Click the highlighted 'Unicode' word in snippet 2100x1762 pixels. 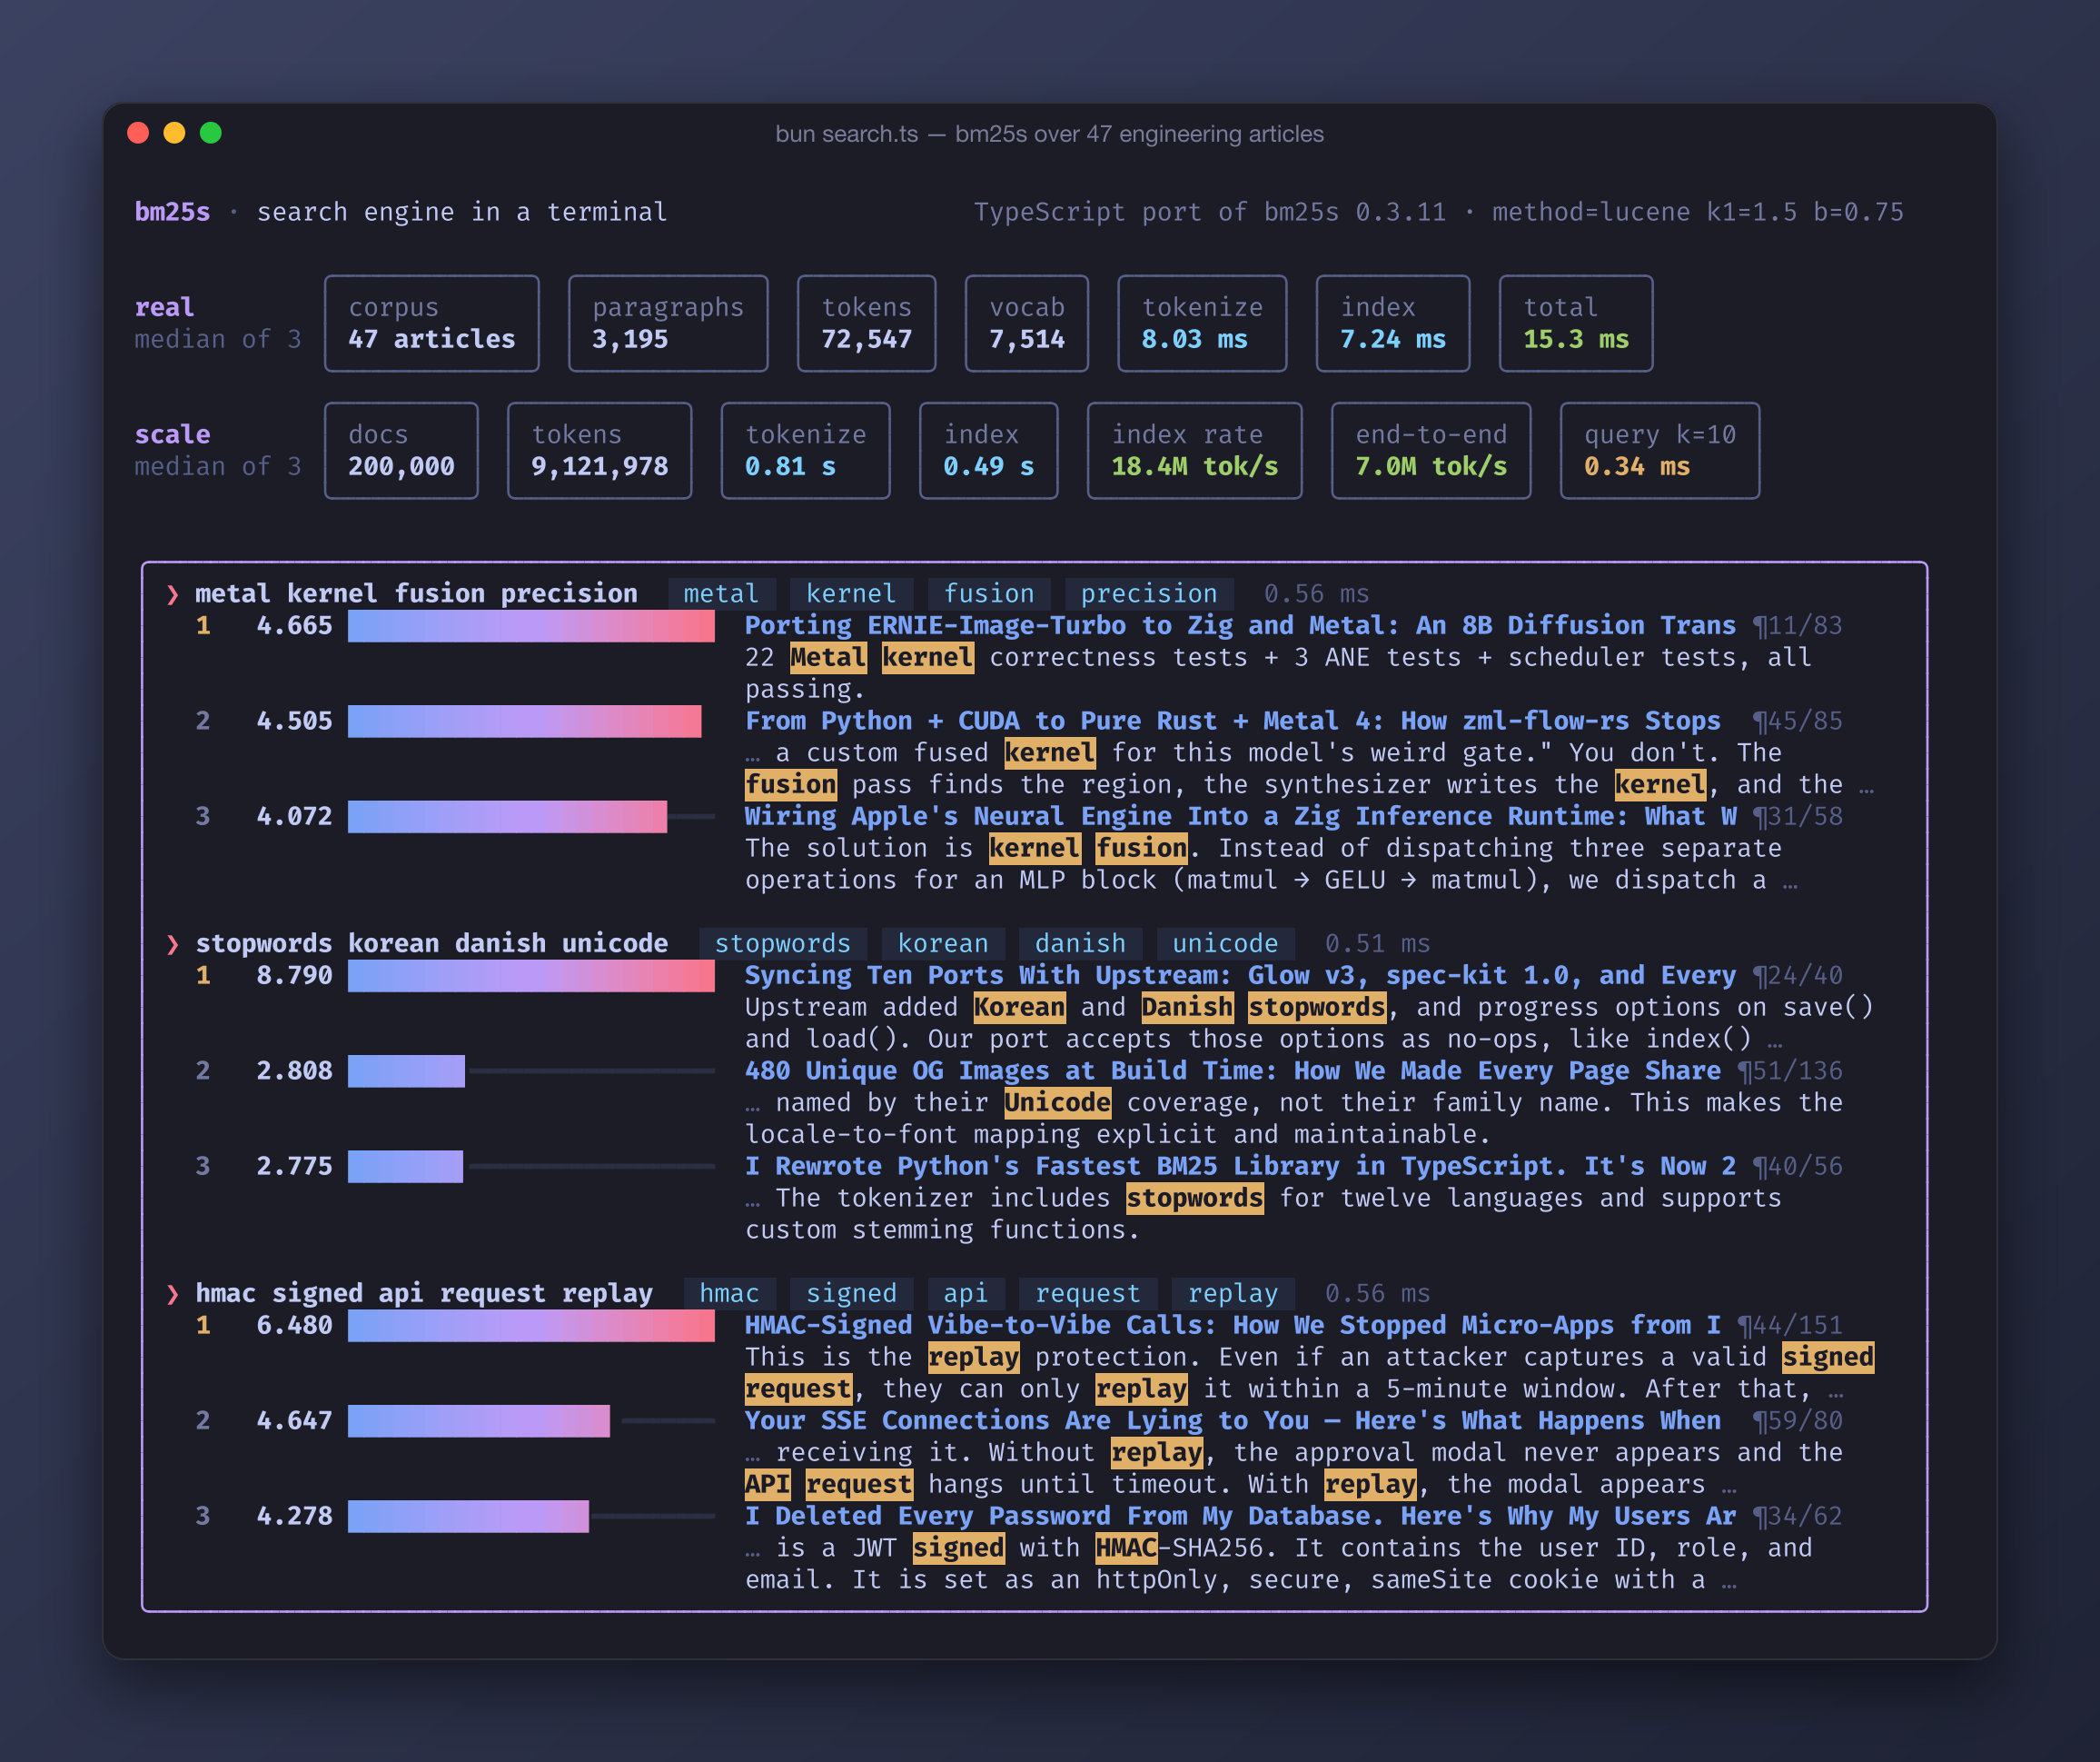point(1057,1102)
